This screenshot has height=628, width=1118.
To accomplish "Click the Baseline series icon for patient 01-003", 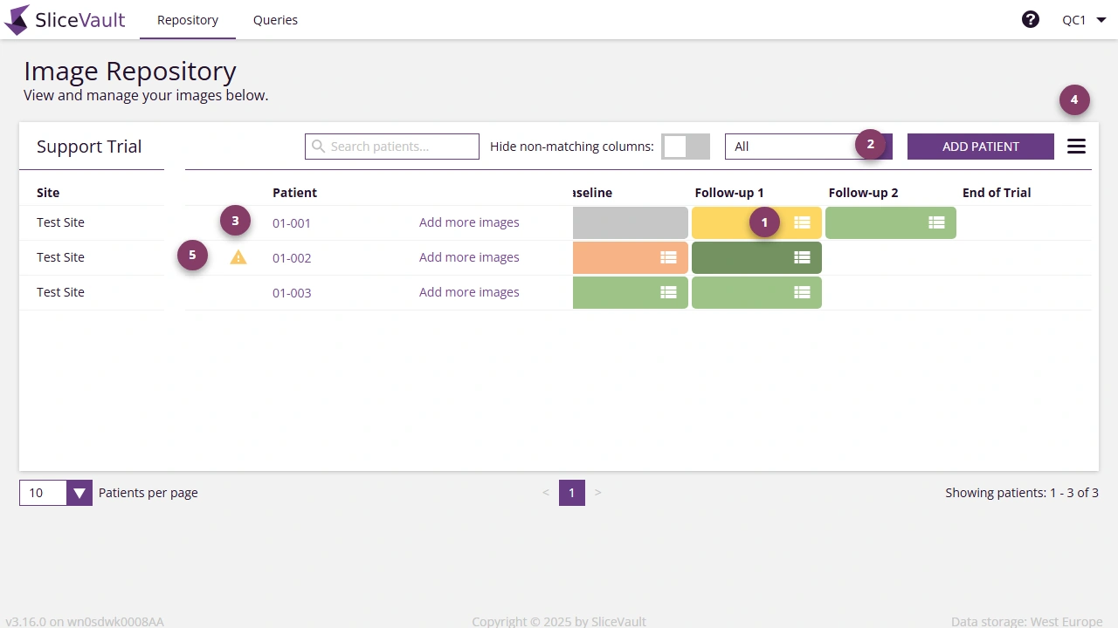I will click(668, 292).
